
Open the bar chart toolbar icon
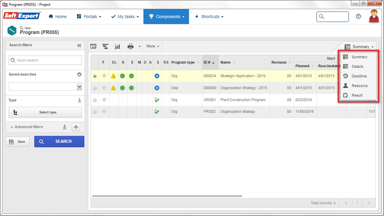117,46
